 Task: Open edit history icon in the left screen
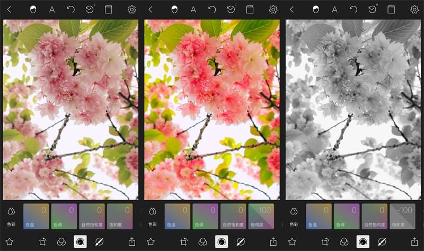pos(89,10)
